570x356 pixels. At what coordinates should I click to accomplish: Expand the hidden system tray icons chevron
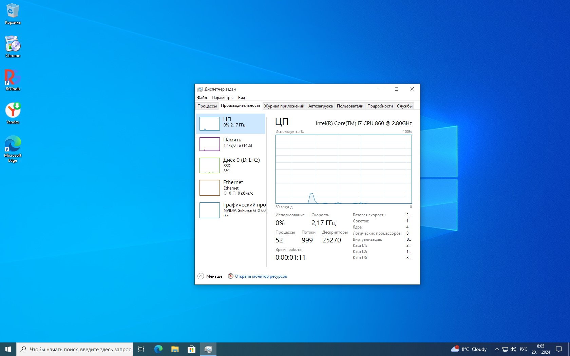point(497,349)
